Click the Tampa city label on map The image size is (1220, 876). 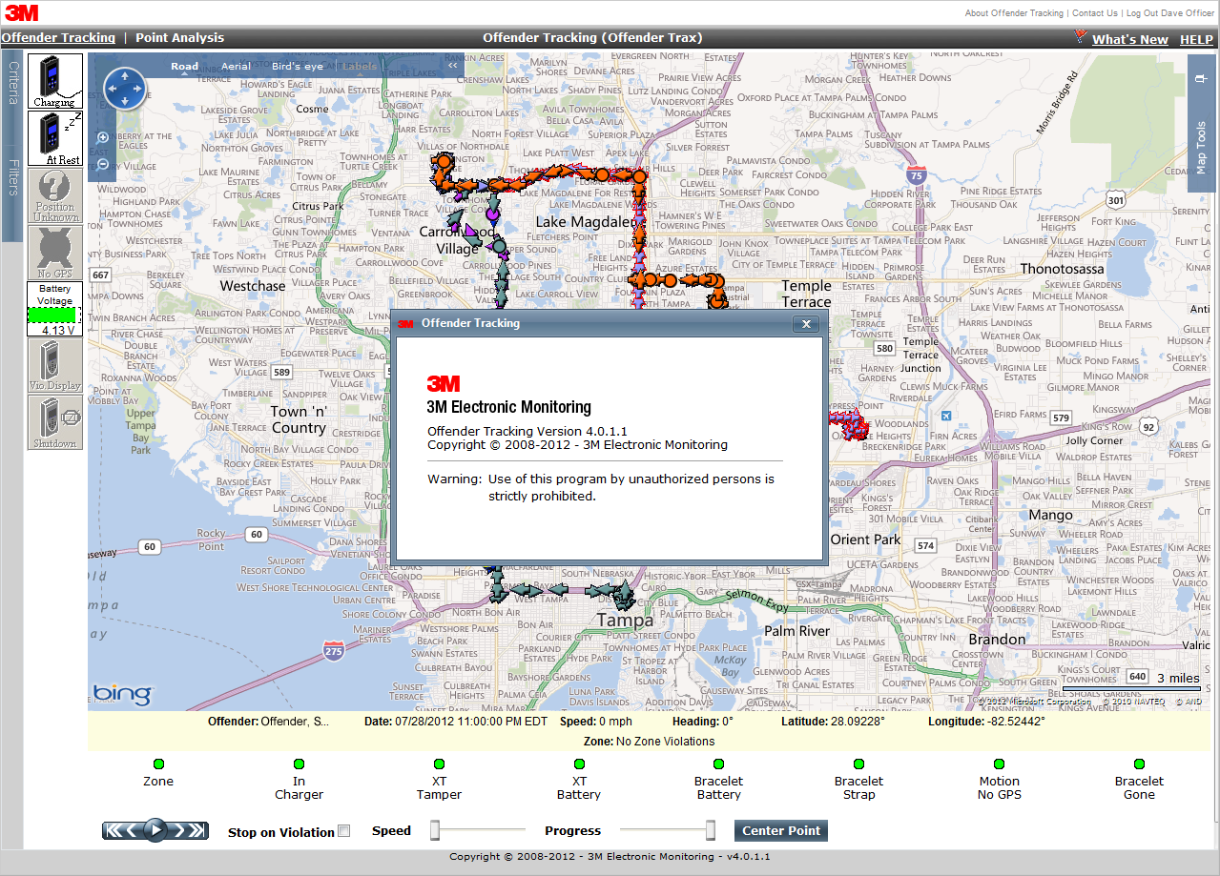pos(626,620)
